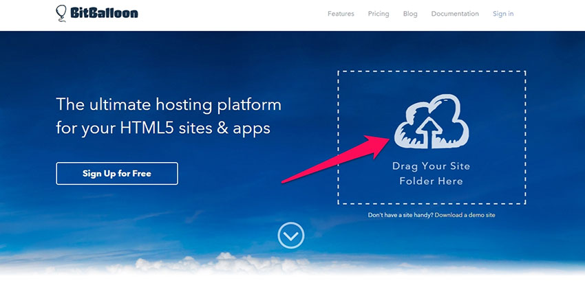Click the BitBalloon balloon logo icon

tap(61, 14)
